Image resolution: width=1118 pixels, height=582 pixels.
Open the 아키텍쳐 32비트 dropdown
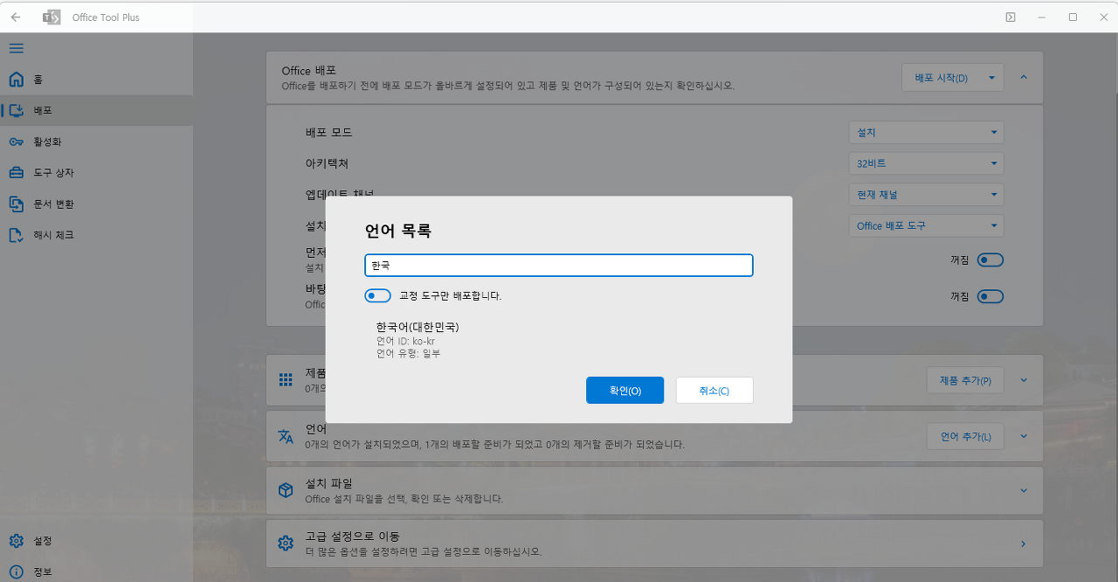[x=926, y=163]
